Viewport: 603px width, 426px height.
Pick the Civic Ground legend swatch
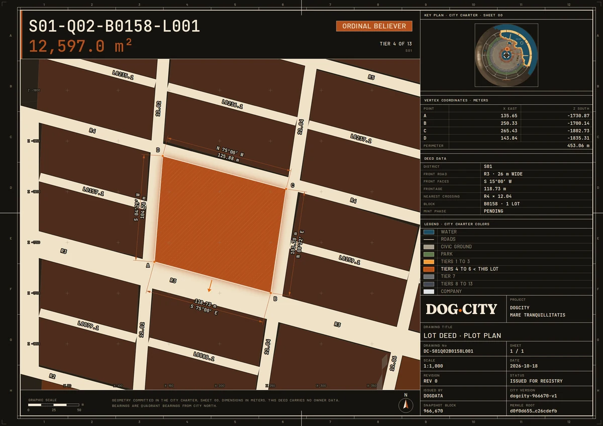pyautogui.click(x=429, y=247)
